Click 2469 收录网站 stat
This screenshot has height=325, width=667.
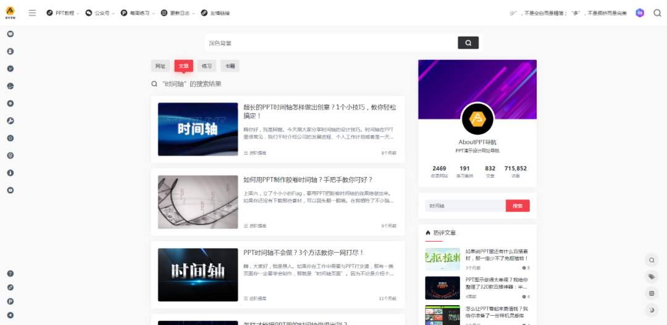coord(439,171)
